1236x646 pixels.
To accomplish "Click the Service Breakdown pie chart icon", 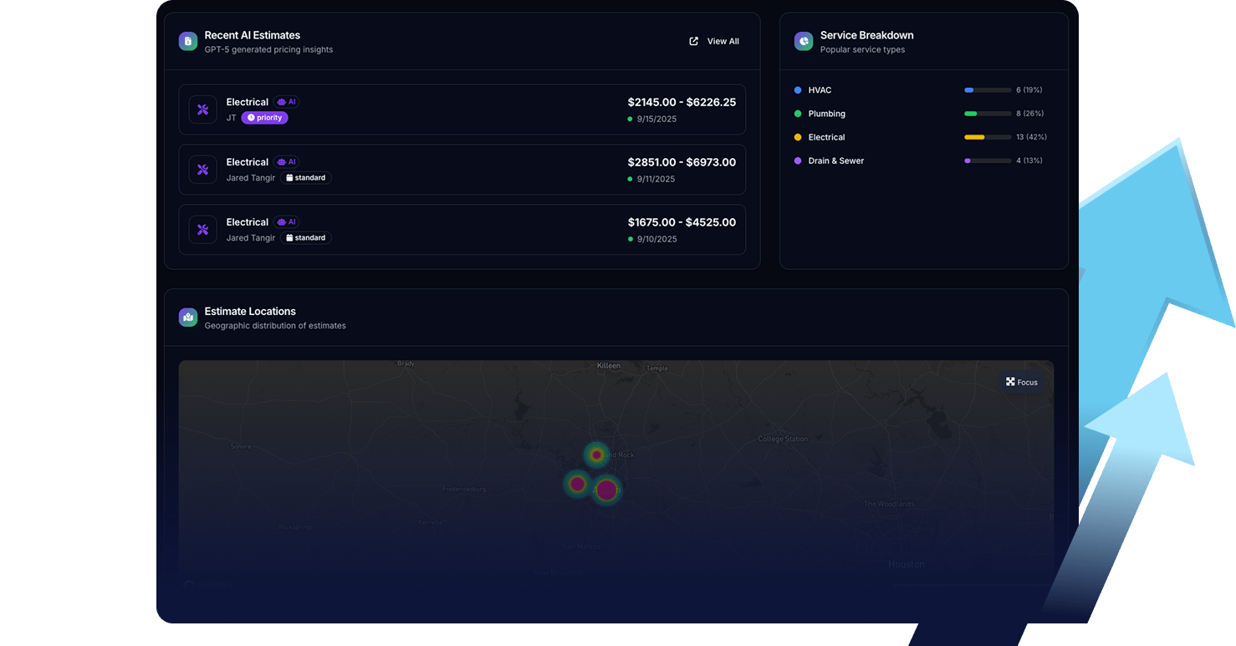I will pos(804,41).
